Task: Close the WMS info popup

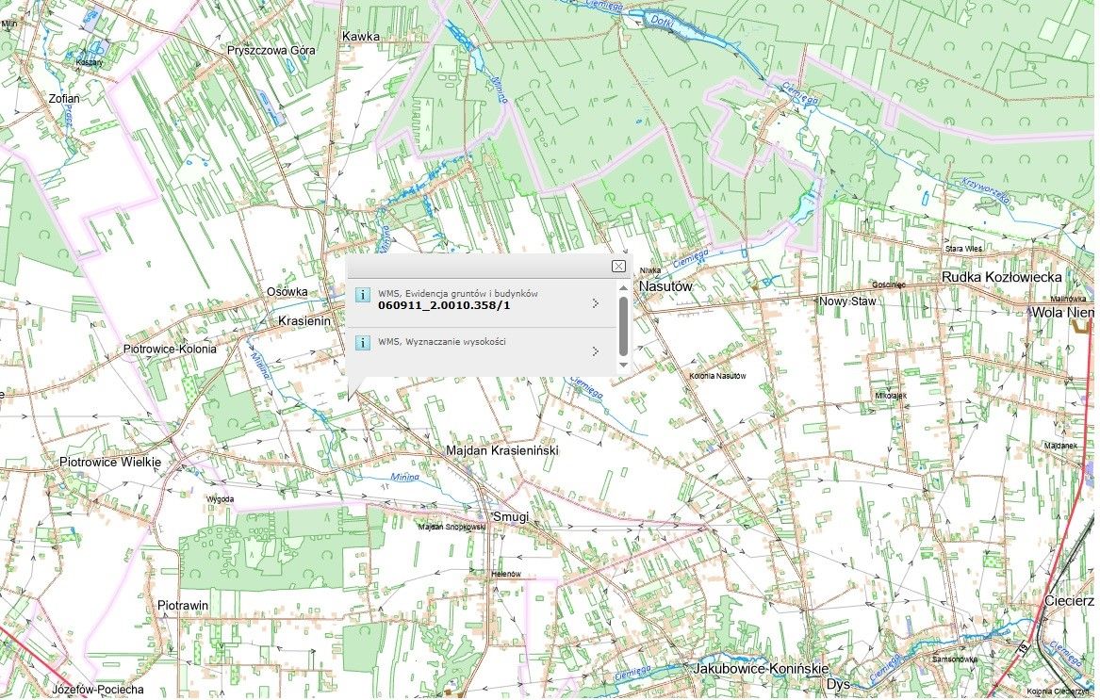Action: click(x=618, y=266)
